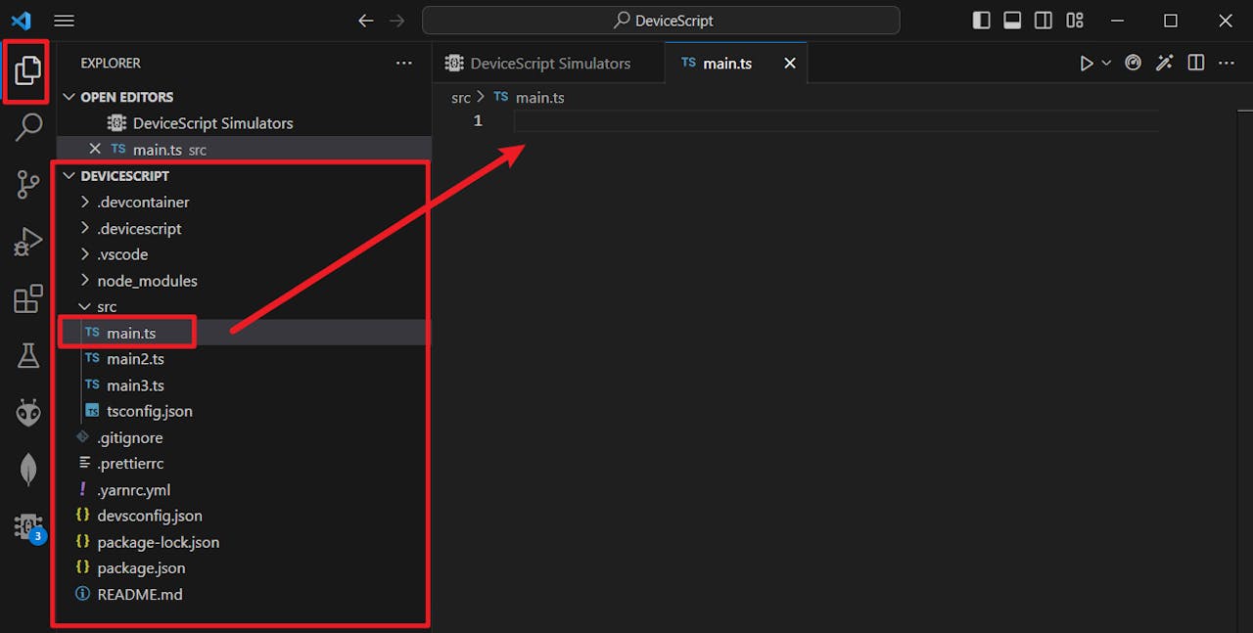The image size is (1253, 633).
Task: Open the Explorer view in activity bar
Action: click(x=28, y=70)
